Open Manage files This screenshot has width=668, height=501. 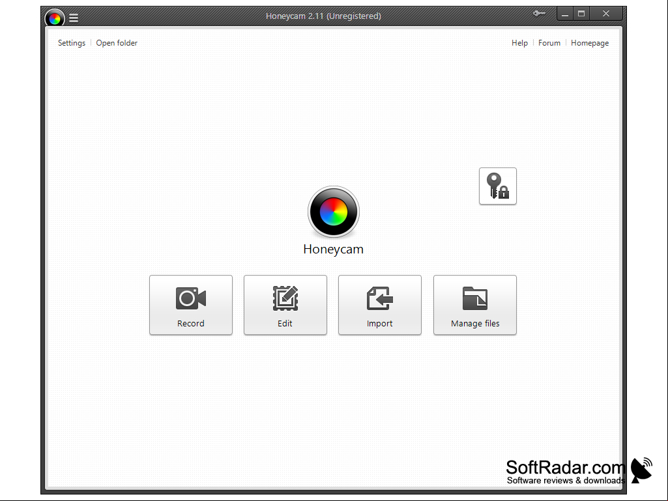[x=475, y=305]
